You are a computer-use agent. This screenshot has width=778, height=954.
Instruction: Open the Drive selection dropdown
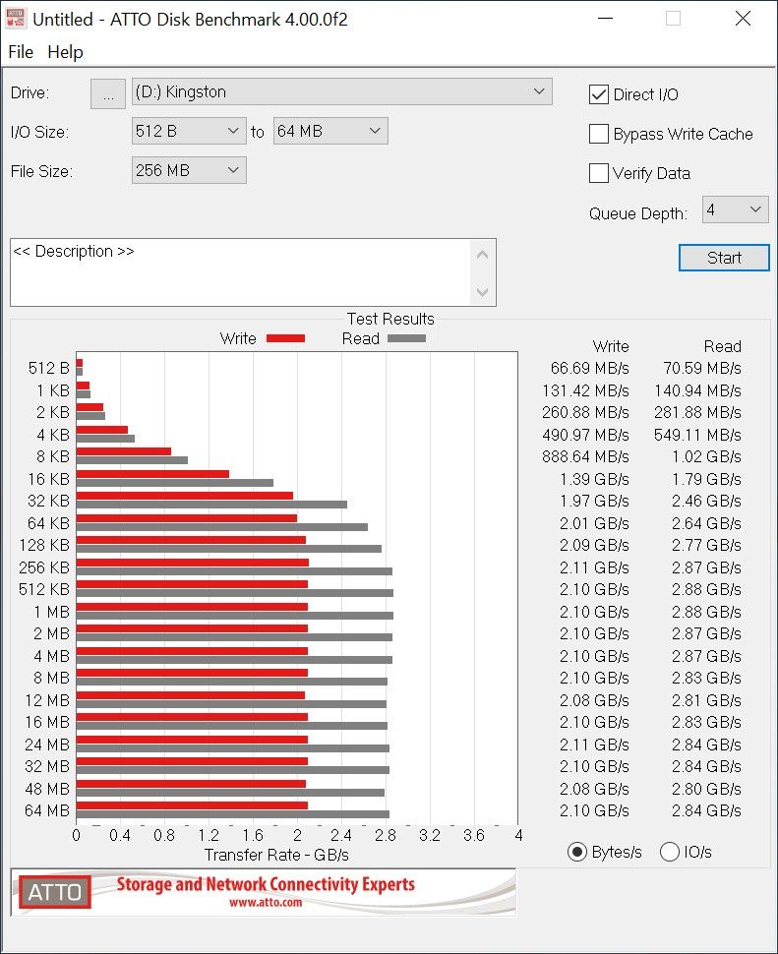click(x=342, y=91)
